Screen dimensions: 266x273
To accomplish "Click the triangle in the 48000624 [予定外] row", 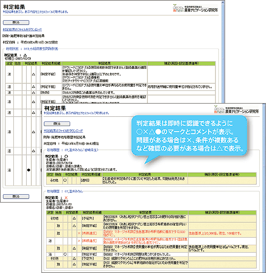I will [x=74, y=218].
